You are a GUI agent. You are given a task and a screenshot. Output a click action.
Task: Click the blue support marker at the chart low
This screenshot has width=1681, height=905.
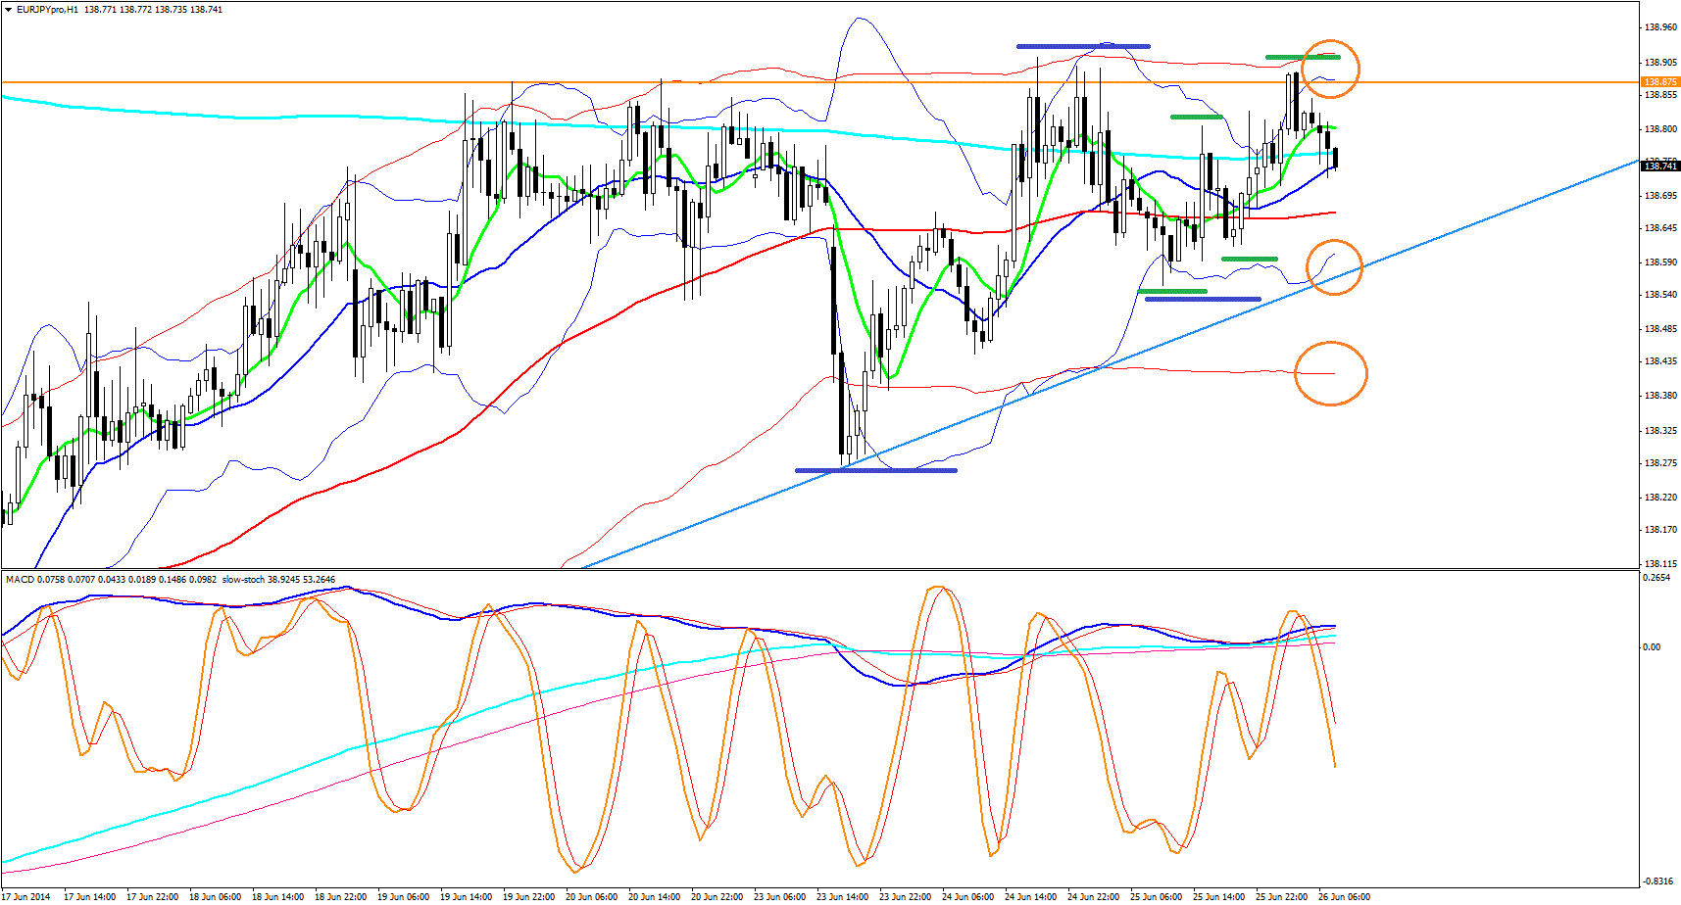(875, 470)
